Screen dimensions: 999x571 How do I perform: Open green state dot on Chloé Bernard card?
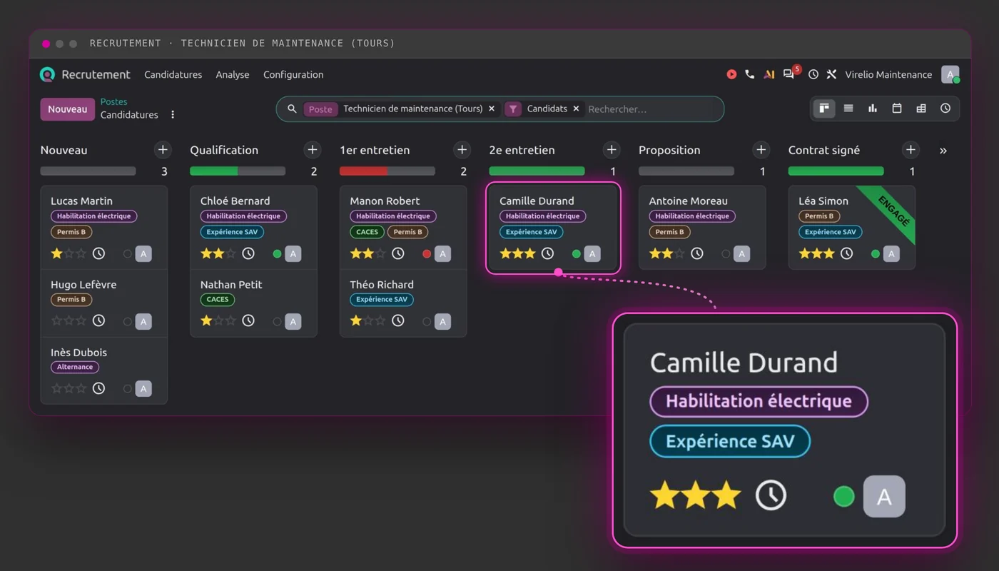coord(278,253)
